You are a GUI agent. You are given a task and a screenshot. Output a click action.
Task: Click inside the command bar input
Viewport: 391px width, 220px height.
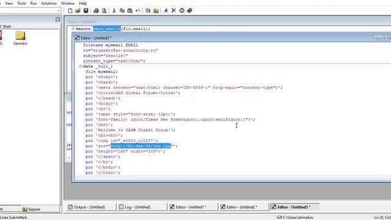click(x=28, y=10)
